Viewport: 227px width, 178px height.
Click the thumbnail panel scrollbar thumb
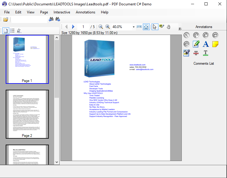pyautogui.click(x=57, y=69)
